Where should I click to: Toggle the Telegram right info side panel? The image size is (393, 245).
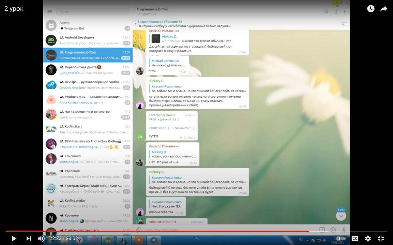(336, 12)
